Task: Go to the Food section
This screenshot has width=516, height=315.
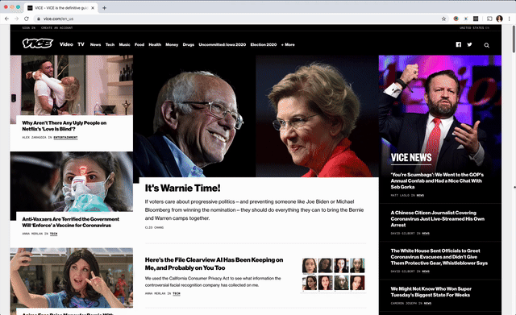Action: (x=139, y=45)
